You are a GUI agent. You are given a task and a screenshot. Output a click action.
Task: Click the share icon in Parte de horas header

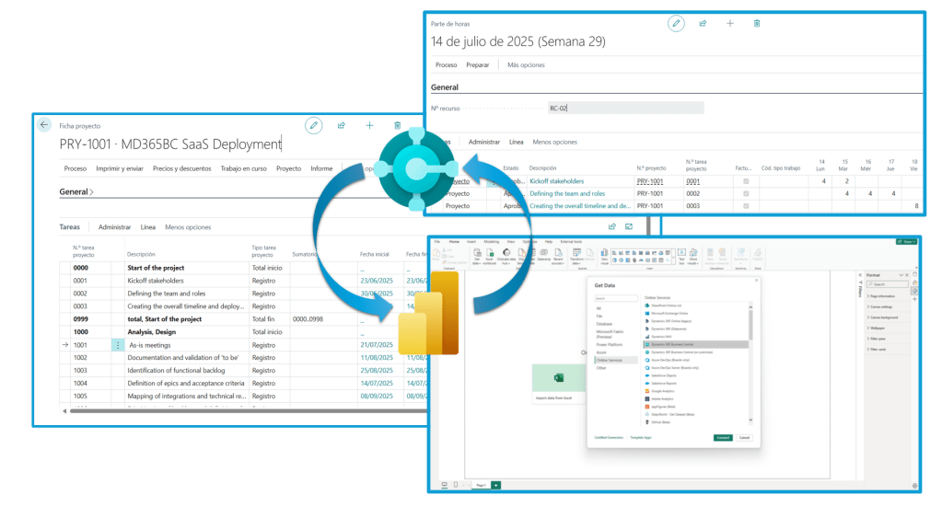coord(703,23)
